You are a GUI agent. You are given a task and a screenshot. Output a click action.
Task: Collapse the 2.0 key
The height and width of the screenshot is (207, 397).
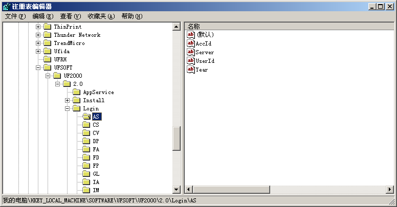pos(57,84)
